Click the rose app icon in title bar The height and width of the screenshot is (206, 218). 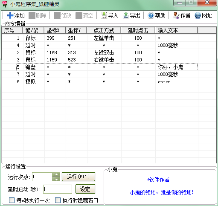pyautogui.click(x=5, y=4)
